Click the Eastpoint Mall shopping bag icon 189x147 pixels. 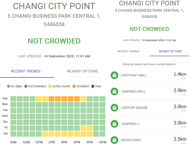114,75
